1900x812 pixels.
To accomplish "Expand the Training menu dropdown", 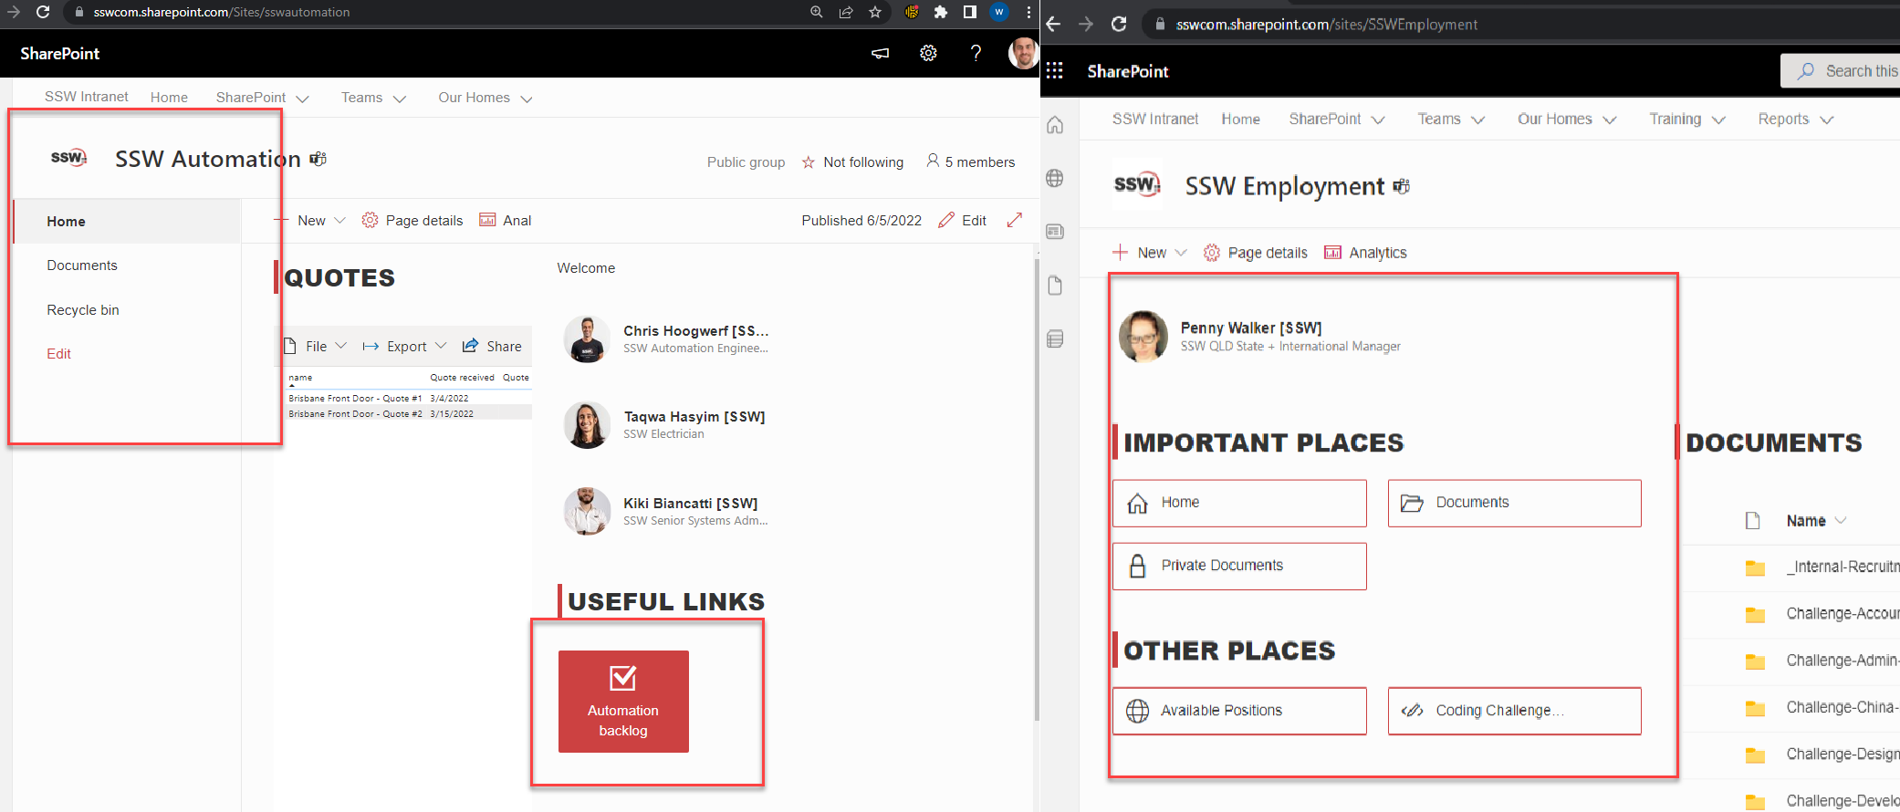I will (1686, 120).
